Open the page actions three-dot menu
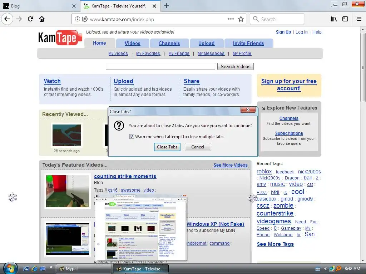This screenshot has height=274, width=366. pos(231,19)
